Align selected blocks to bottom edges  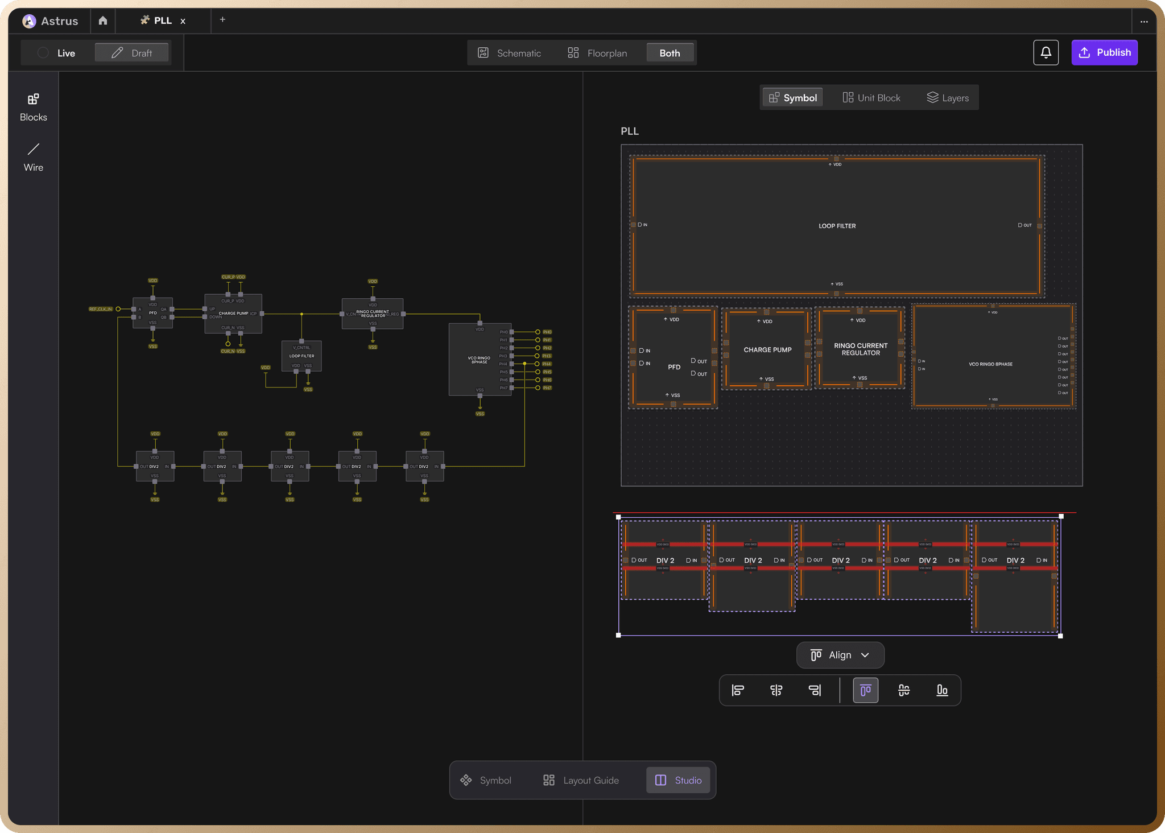942,690
